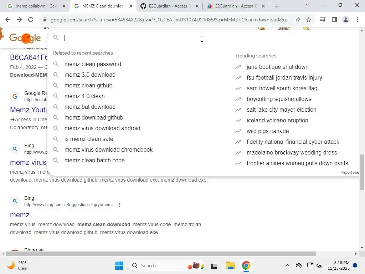Select suggestion 'memz download github'
Viewport: 365px width, 274px height.
point(94,118)
